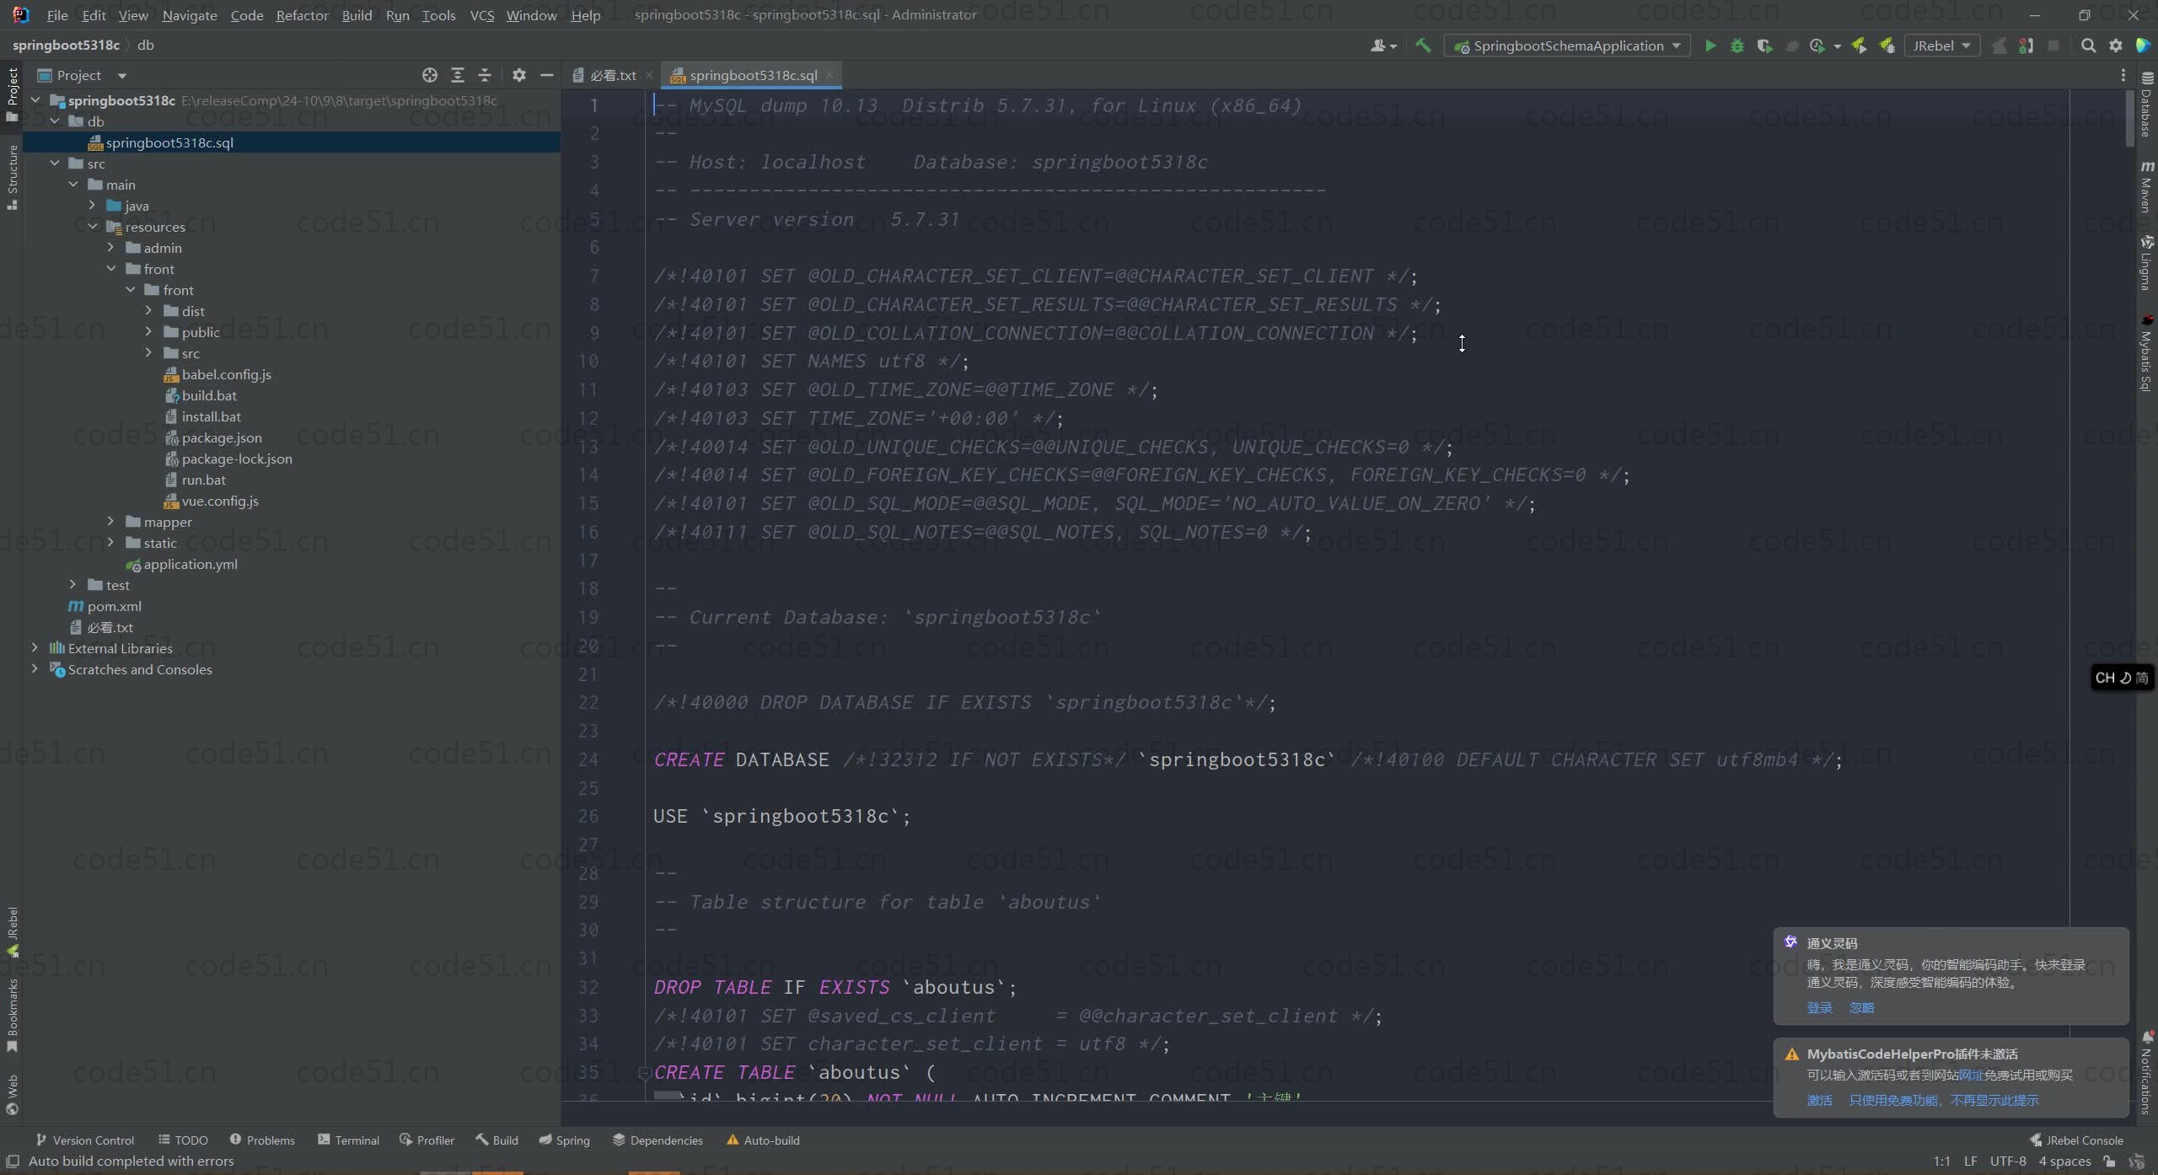
Task: Open the JRebel dropdown
Action: (x=1941, y=46)
